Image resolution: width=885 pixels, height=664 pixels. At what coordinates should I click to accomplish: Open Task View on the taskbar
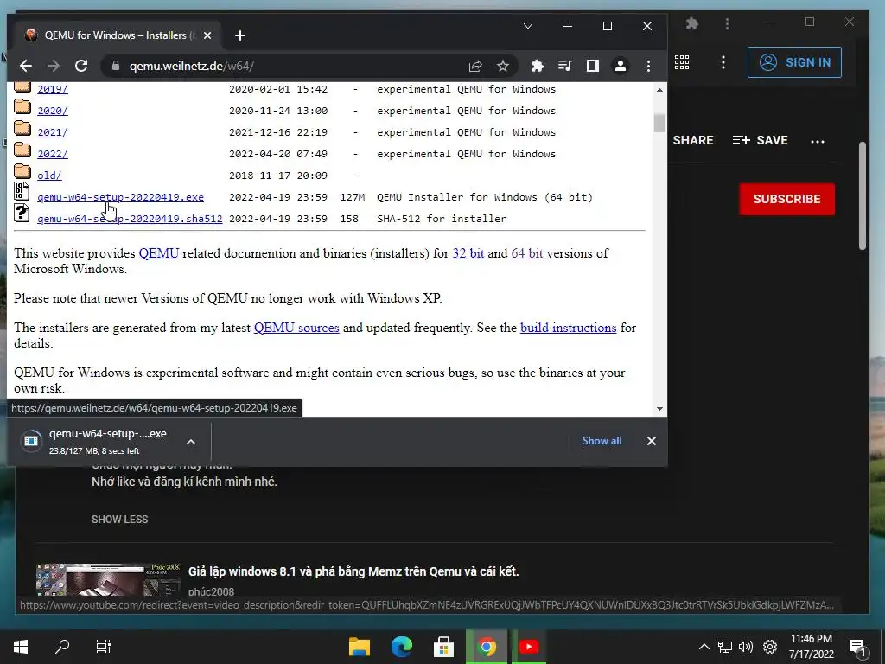[x=104, y=647]
